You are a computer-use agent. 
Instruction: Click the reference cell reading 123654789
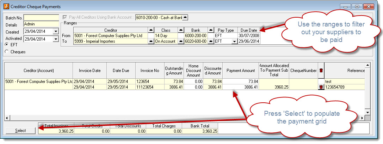point(345,87)
